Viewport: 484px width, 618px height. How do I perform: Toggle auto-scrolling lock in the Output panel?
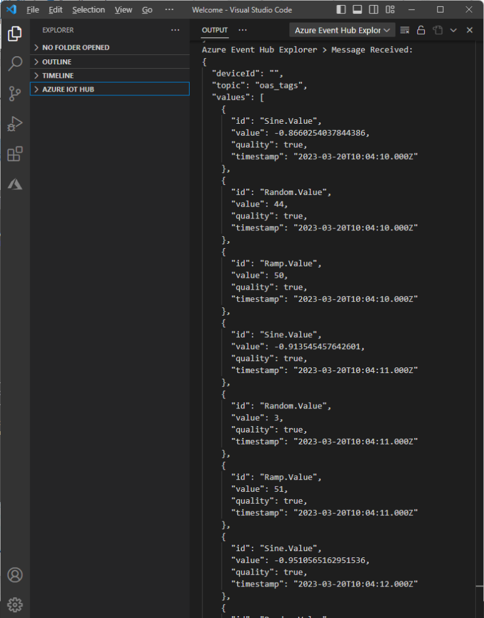tap(421, 30)
